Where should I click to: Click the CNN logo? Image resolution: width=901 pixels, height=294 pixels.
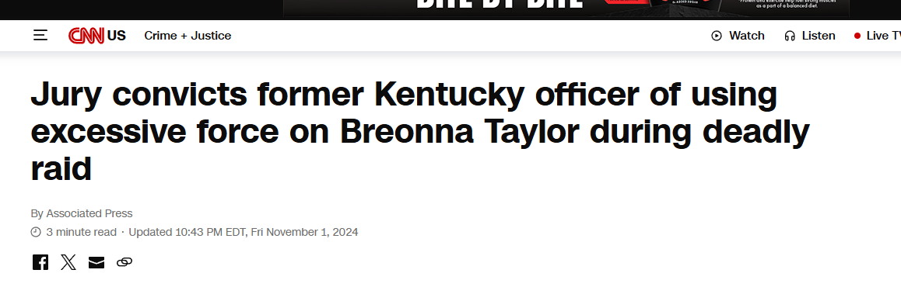coord(86,36)
